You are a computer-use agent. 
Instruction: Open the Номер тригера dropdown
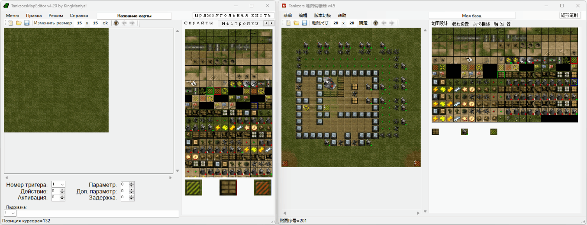tap(58, 184)
